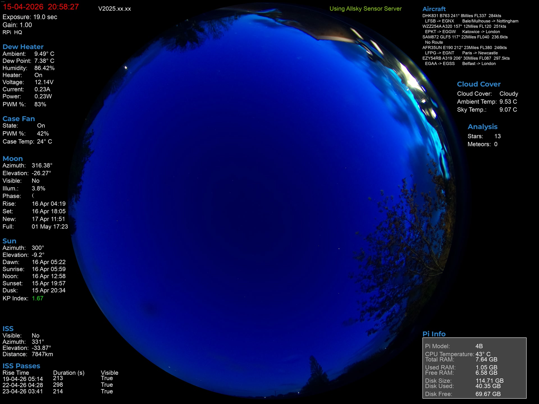Click the CPU Temperature row in Pi Info
Viewport: 539px width, 404px height.
click(458, 354)
